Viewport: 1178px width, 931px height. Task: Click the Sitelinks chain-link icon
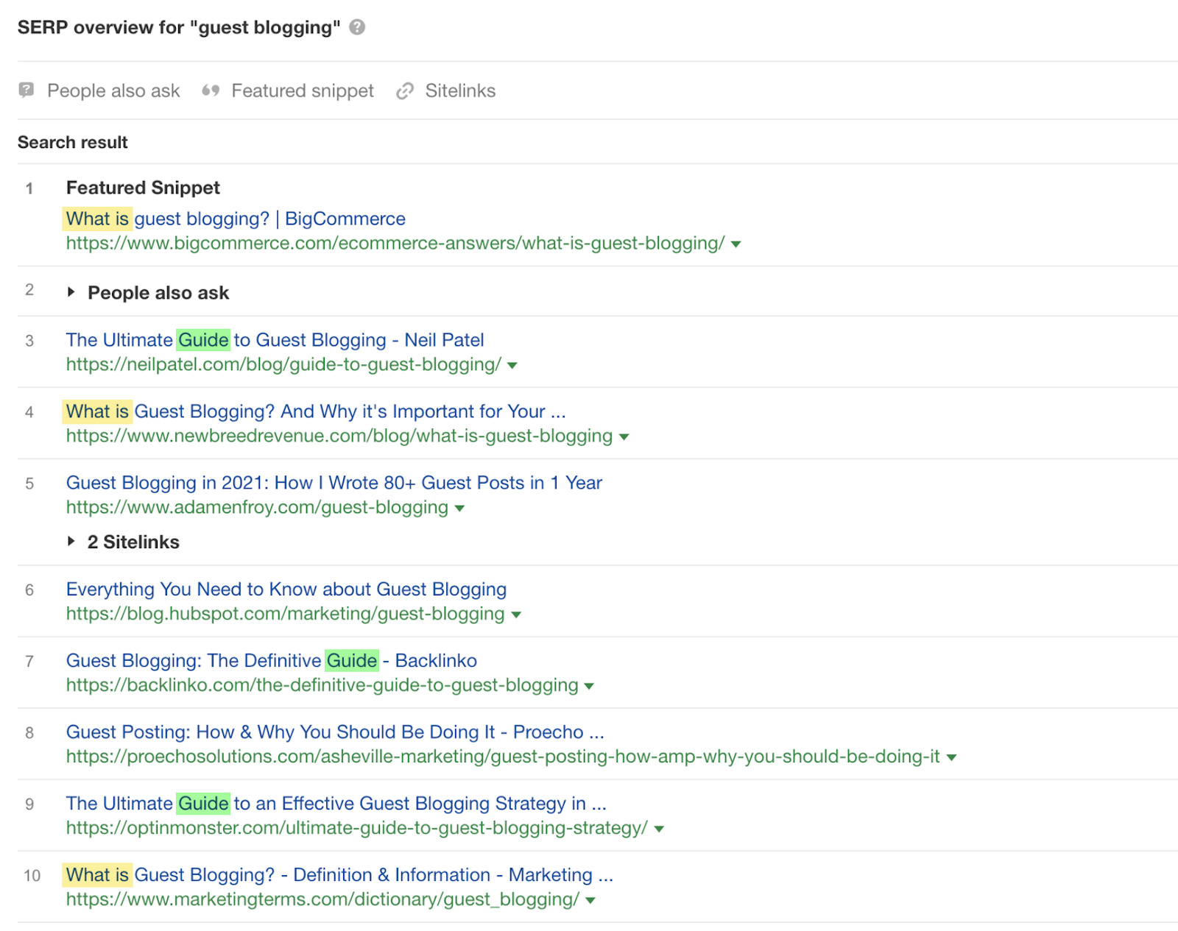[x=404, y=91]
